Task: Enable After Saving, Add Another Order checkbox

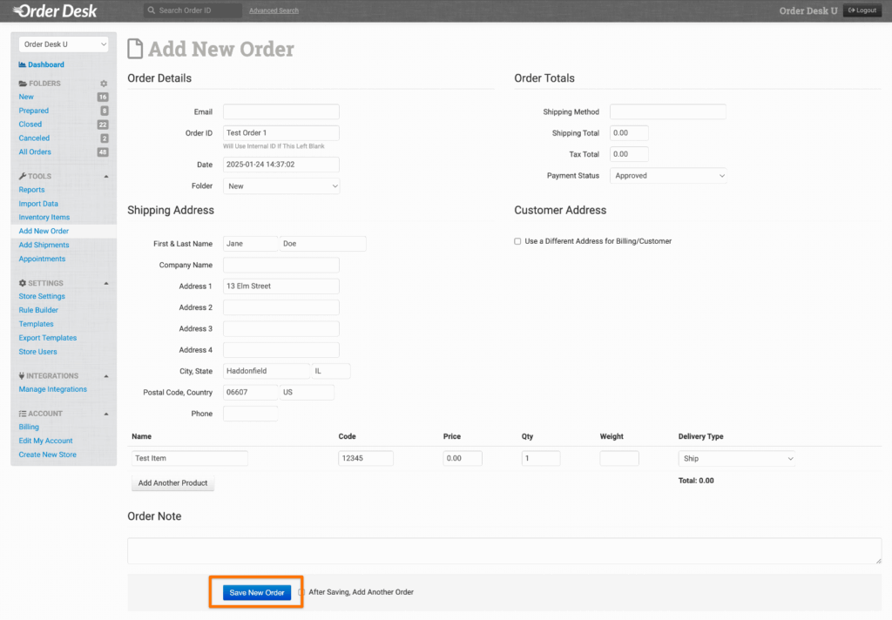Action: [301, 592]
